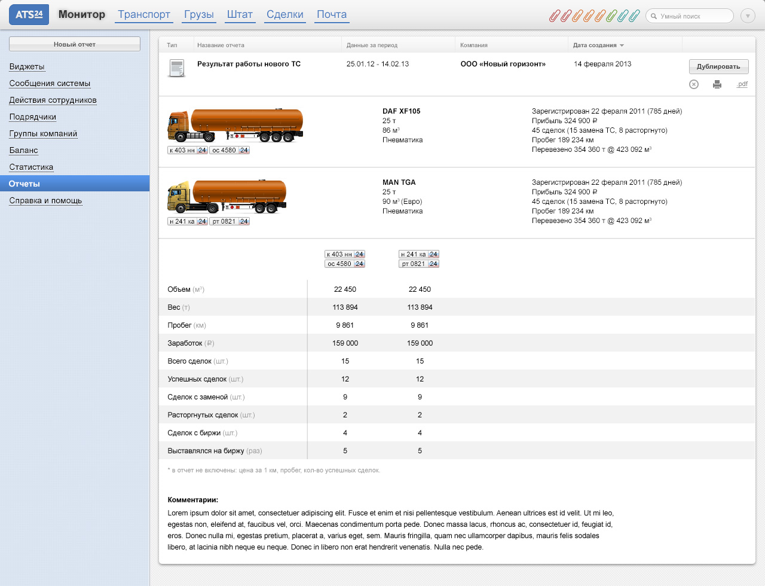Select Отчеты in the sidebar
This screenshot has width=765, height=586.
click(x=75, y=184)
